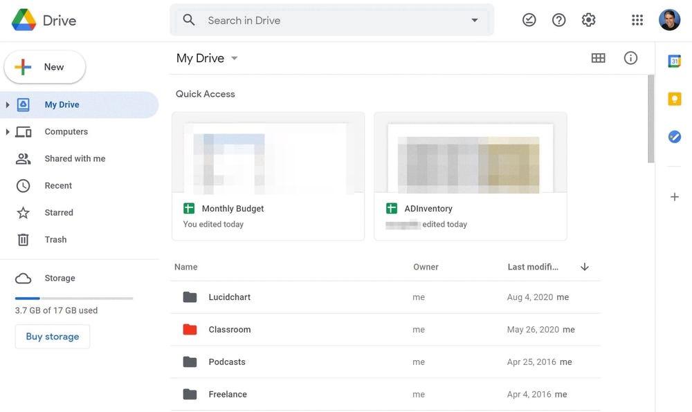Click the Shared with me people icon
The width and height of the screenshot is (692, 412).
click(x=23, y=158)
